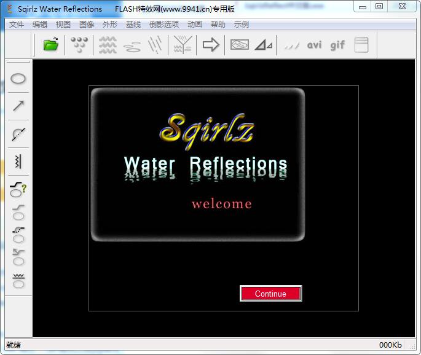421x355 pixels.
Task: Open the 图像 menu
Action: coord(87,25)
